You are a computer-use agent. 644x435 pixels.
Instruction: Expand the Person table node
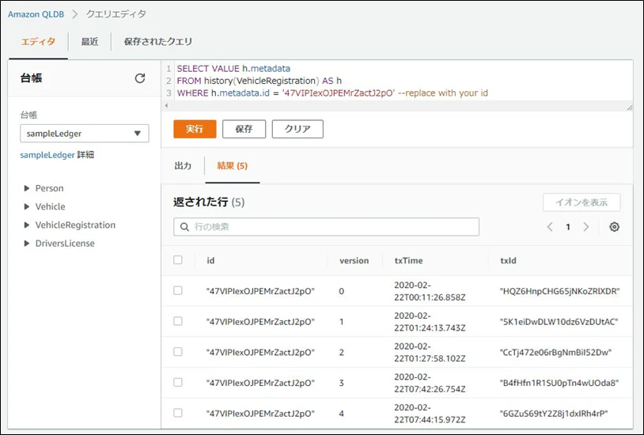click(27, 188)
